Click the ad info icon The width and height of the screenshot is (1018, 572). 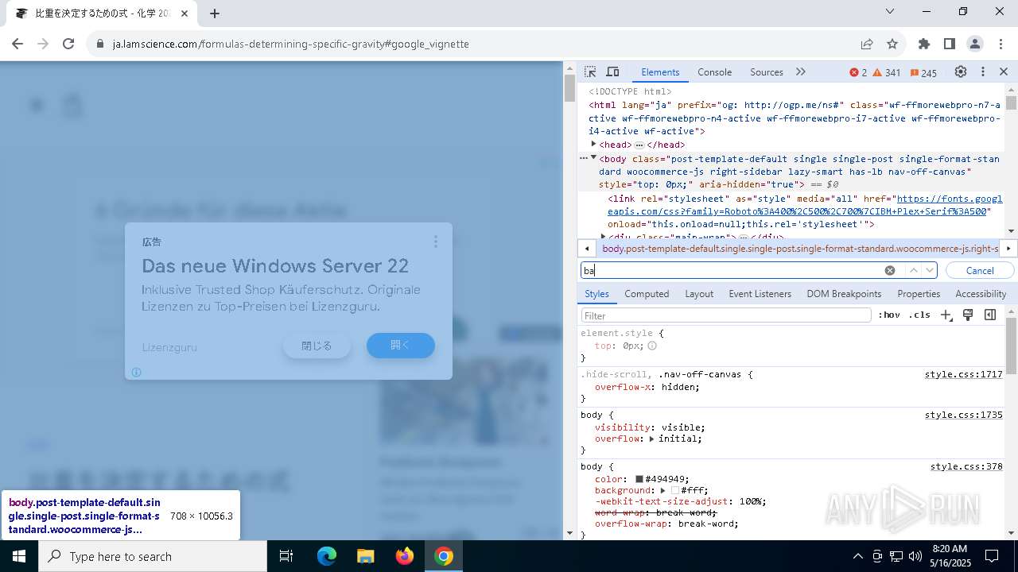[x=136, y=372]
